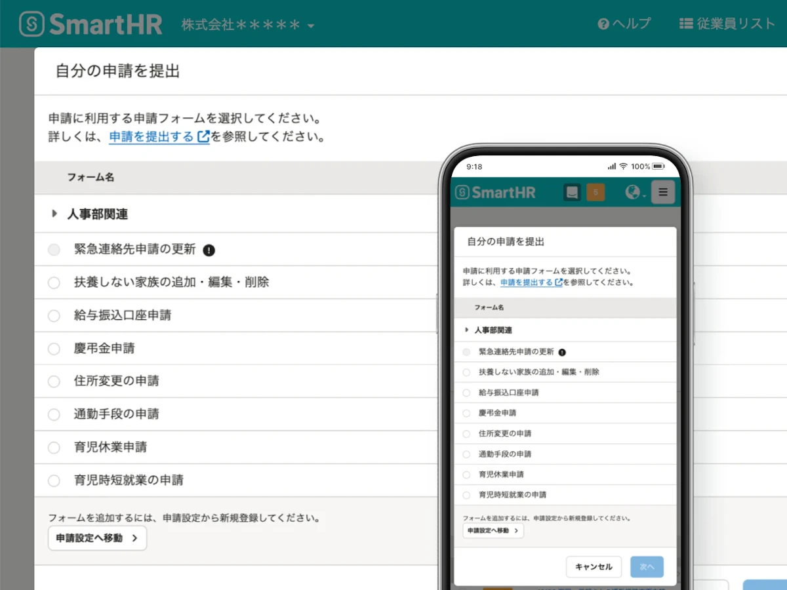Select the 給与振込口座申請 radio button on desktop
This screenshot has height=590, width=787.
coord(54,315)
